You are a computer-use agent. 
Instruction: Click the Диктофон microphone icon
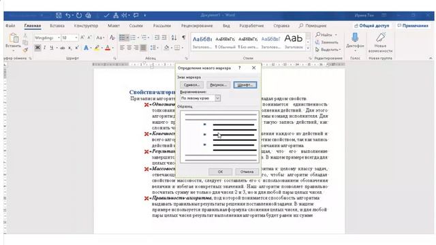pos(355,37)
